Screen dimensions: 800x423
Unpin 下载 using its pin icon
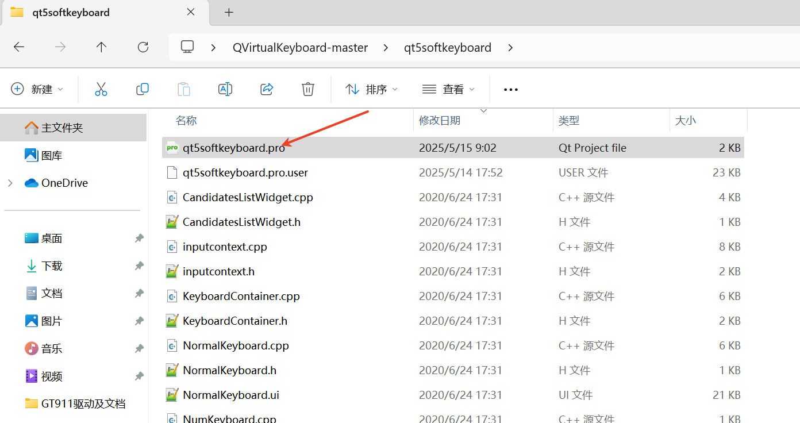(139, 266)
